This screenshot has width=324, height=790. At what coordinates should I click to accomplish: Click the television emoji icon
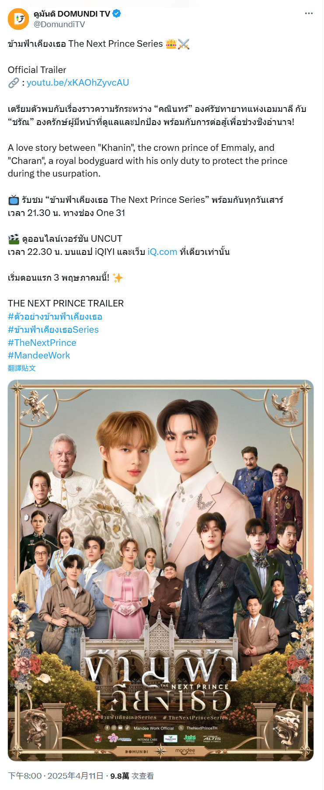(x=14, y=200)
